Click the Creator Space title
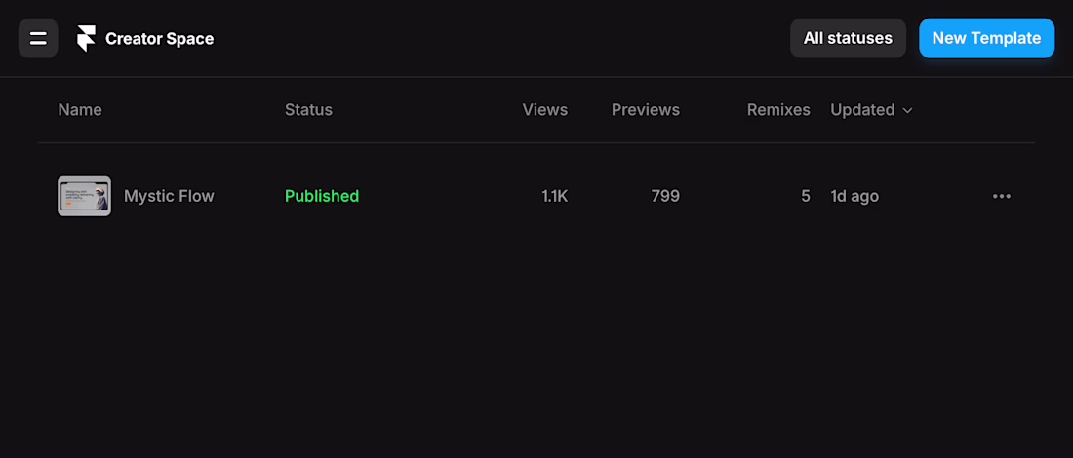Screen dimensions: 1073x458 click(x=159, y=39)
